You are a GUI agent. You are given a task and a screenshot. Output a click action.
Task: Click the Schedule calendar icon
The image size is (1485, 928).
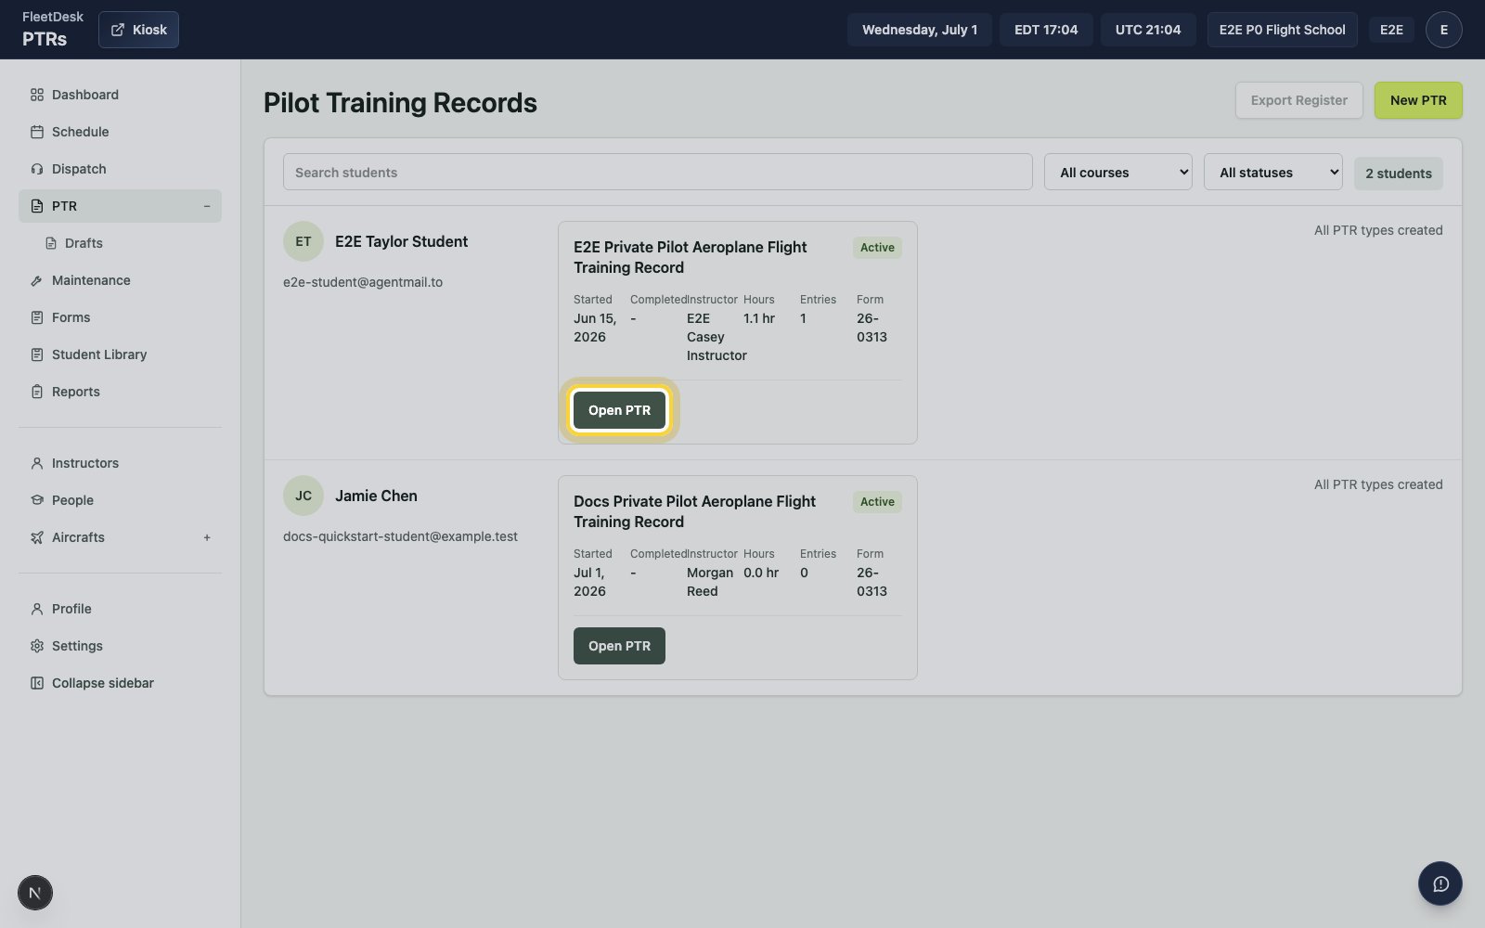pyautogui.click(x=37, y=132)
